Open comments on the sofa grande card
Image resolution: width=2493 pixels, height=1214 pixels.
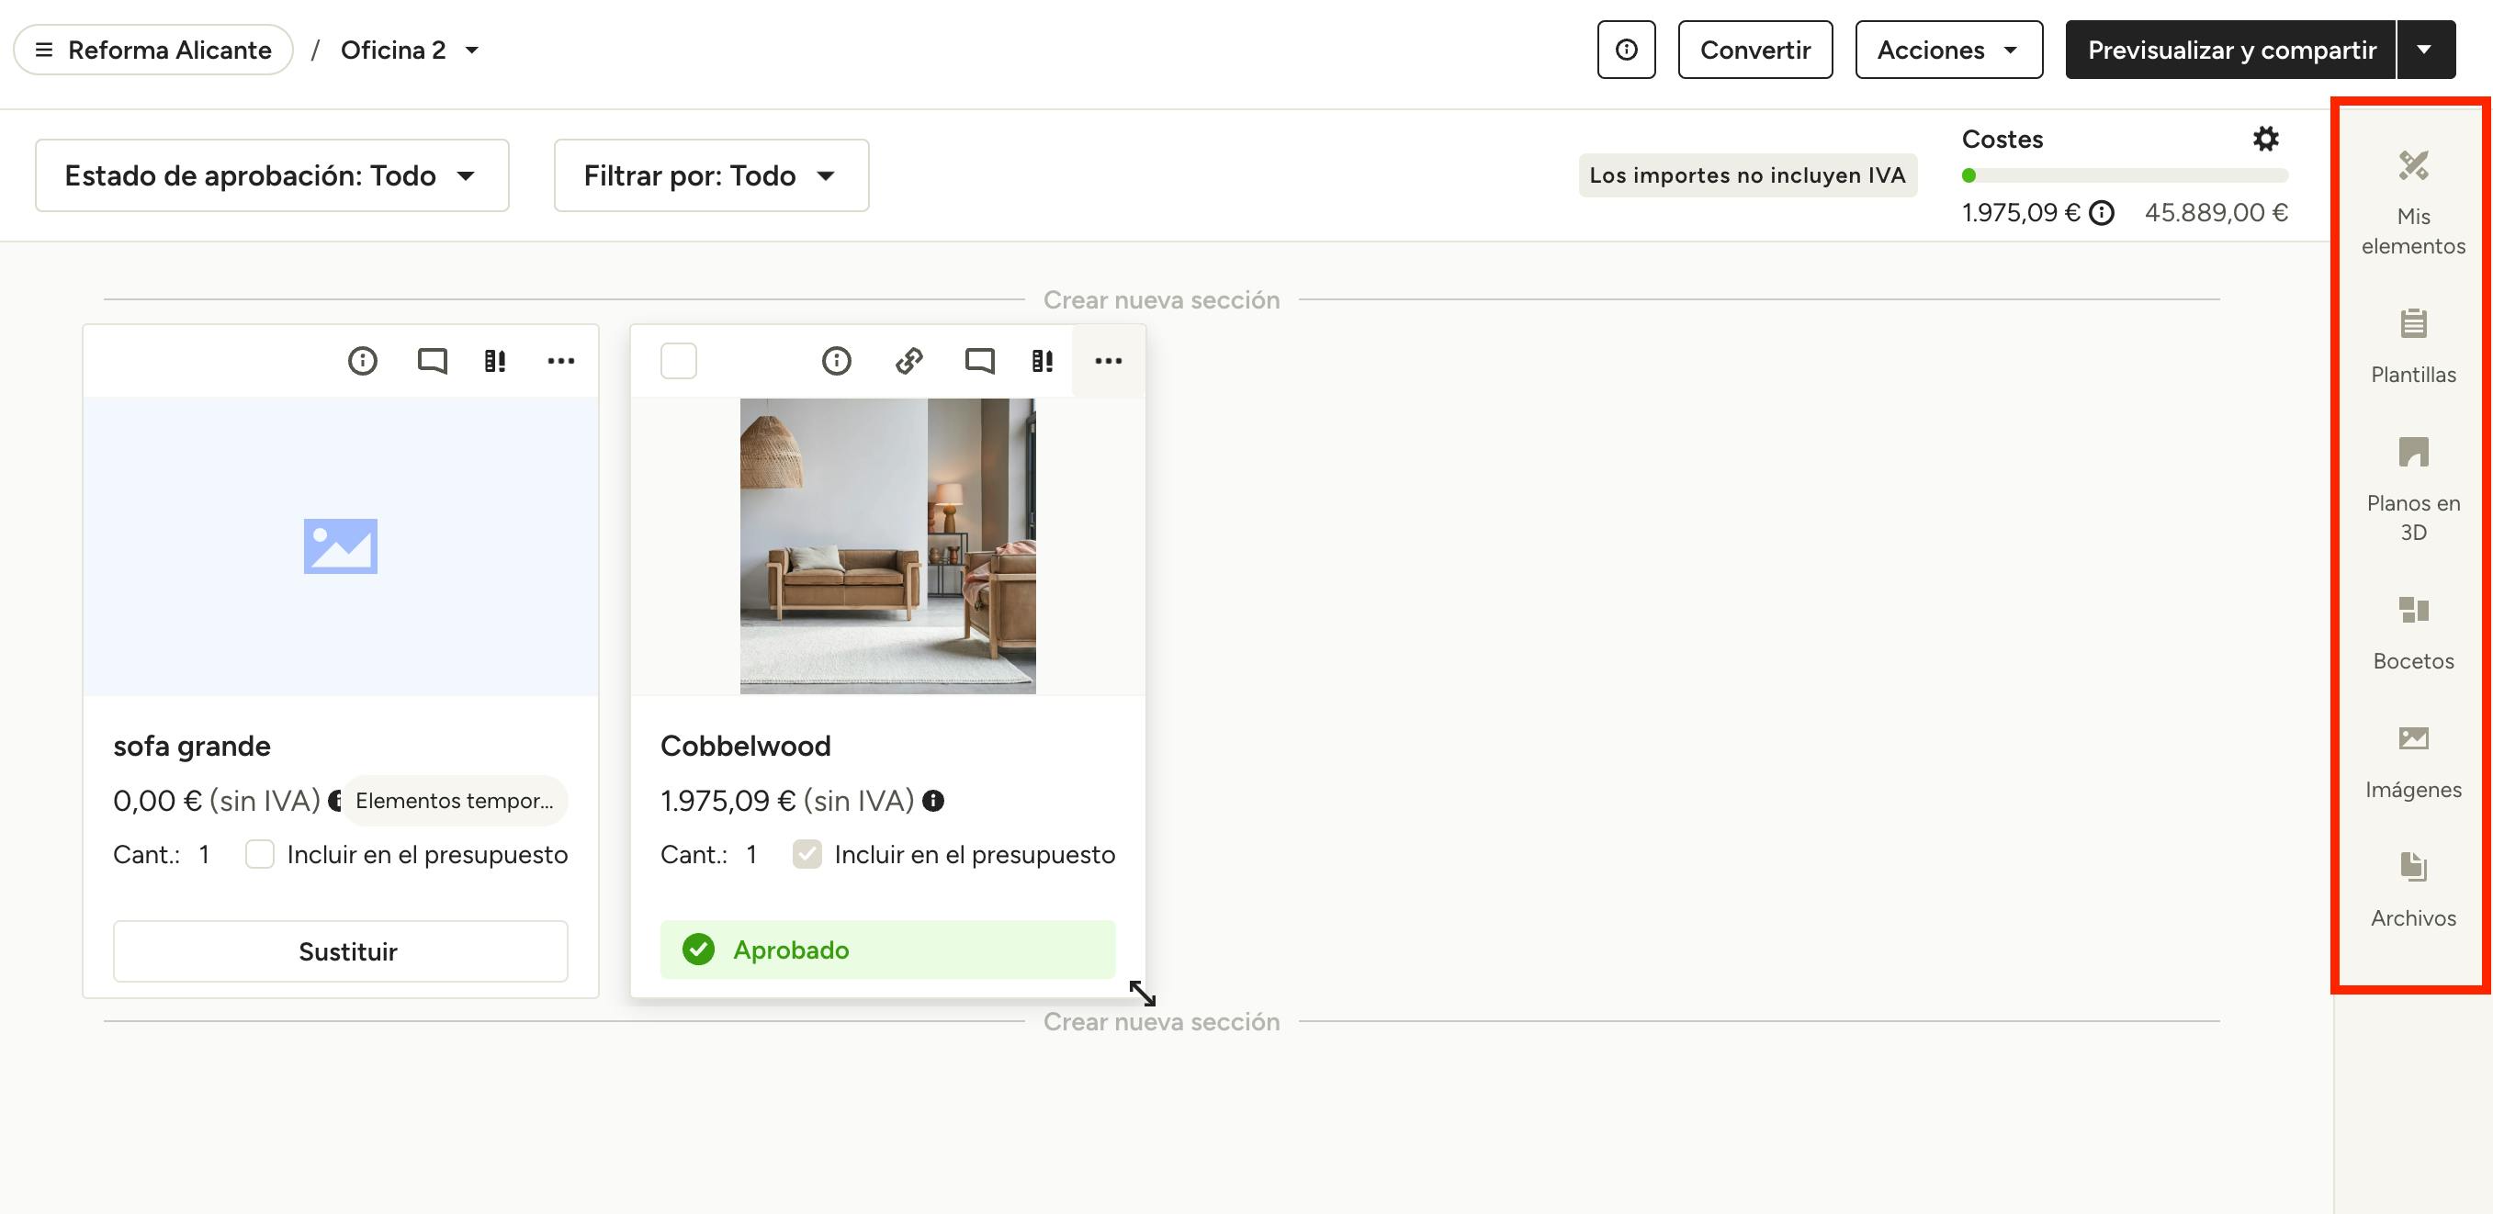(x=432, y=361)
